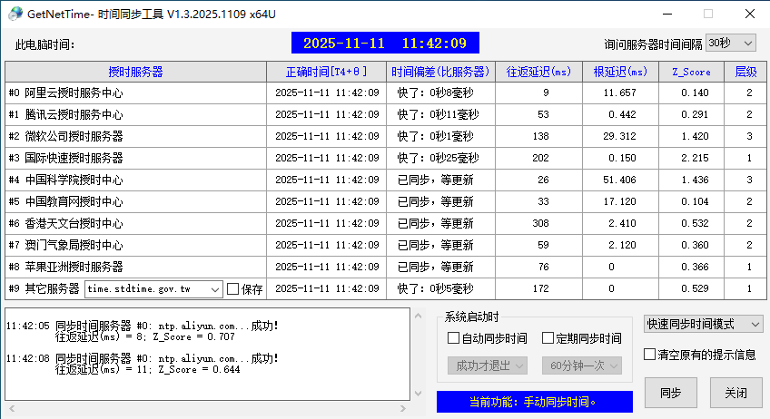
Task: Click the 根延迟(ms) column header
Action: (620, 73)
